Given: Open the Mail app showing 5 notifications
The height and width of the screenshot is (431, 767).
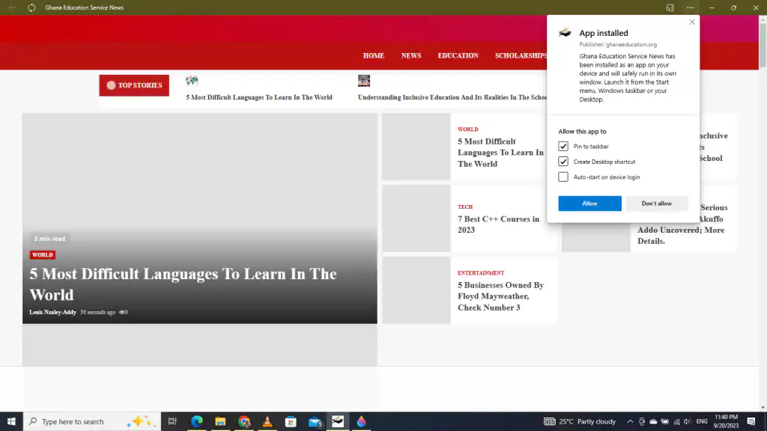Looking at the screenshot, I should coord(315,421).
